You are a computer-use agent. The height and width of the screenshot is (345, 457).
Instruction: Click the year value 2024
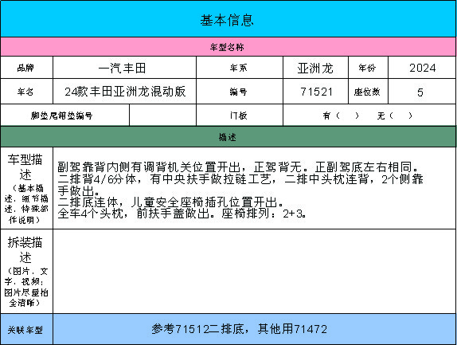[x=422, y=68]
